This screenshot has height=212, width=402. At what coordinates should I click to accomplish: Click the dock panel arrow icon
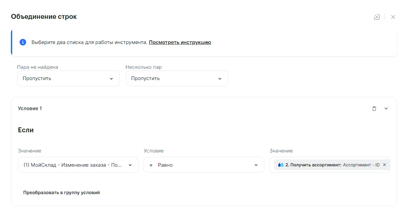pyautogui.click(x=377, y=17)
